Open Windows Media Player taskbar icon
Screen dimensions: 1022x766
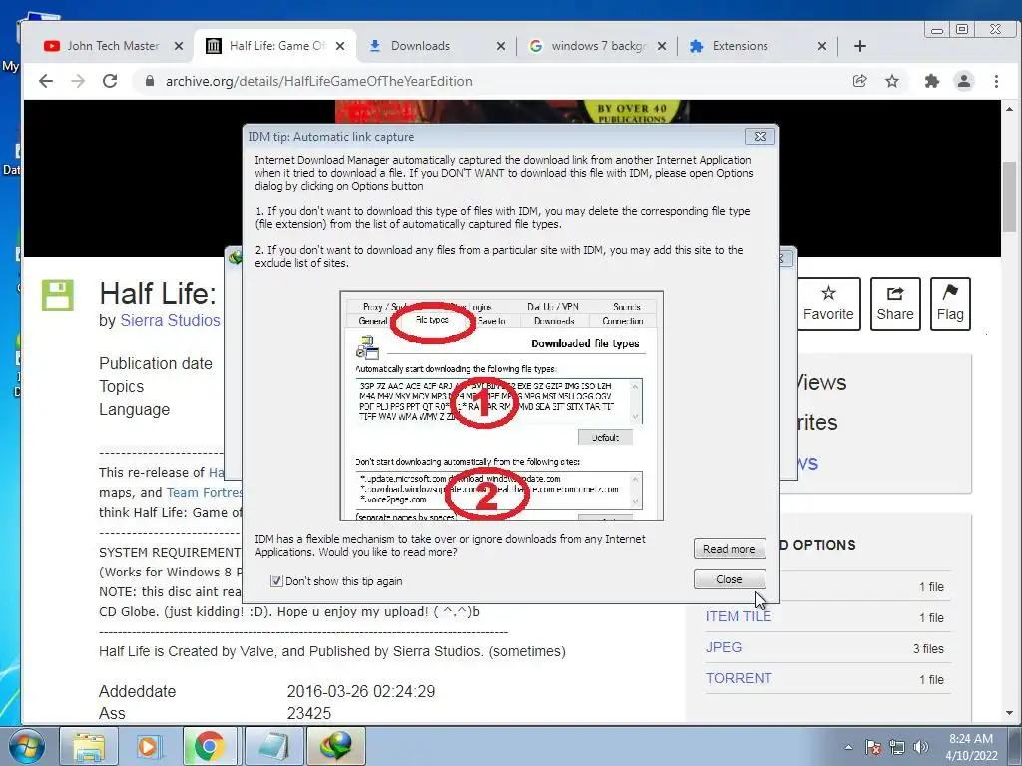coord(148,746)
